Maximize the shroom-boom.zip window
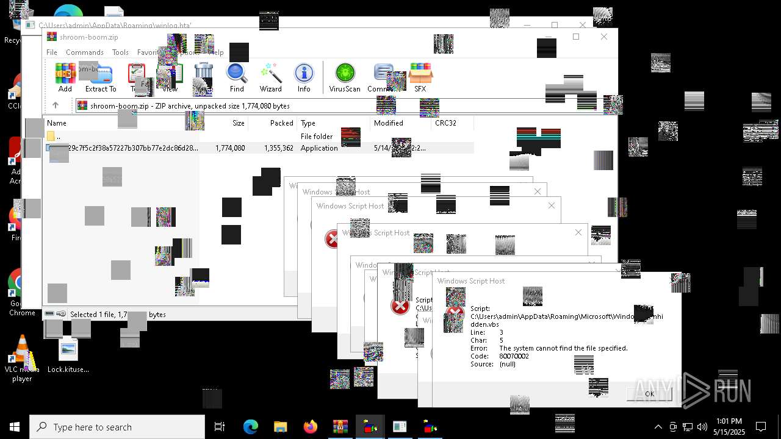This screenshot has width=781, height=439. 576,37
